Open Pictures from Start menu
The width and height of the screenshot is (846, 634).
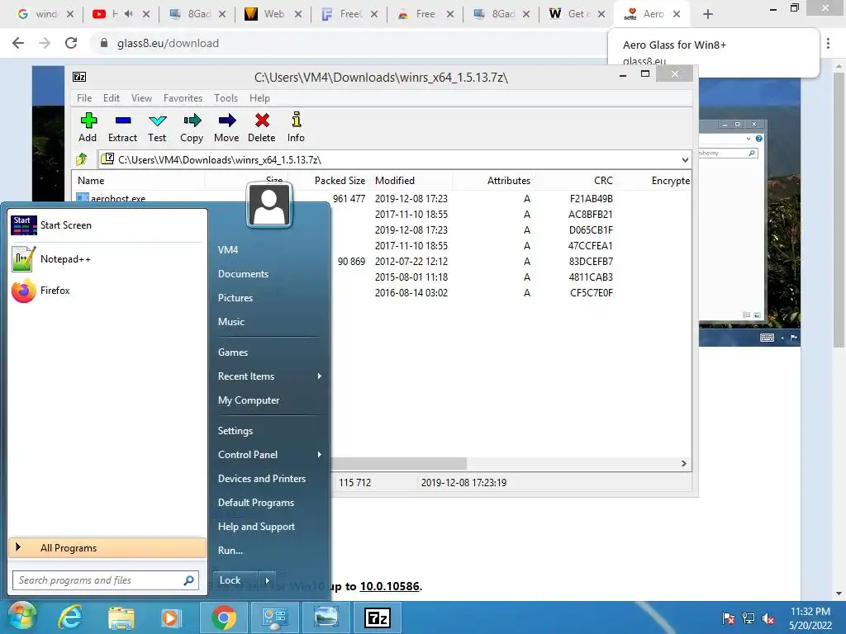(235, 297)
